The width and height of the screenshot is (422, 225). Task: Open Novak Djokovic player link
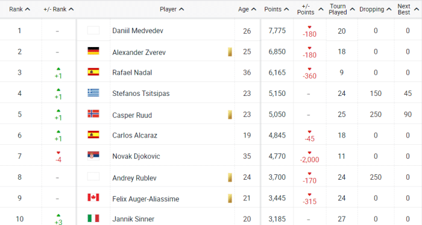click(136, 156)
